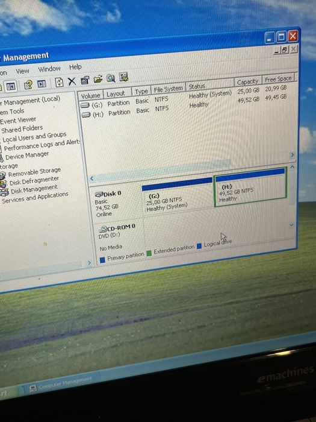Screen dimensions: 316x422
Task: Click the pane toggle icon right of Help icon
Action: coord(42,84)
